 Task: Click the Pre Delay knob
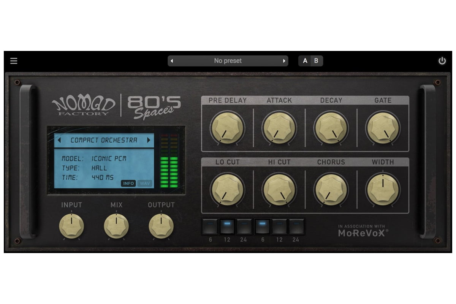point(228,128)
